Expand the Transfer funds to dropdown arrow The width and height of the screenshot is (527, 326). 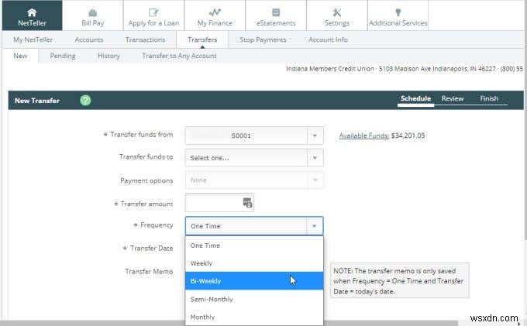click(315, 158)
